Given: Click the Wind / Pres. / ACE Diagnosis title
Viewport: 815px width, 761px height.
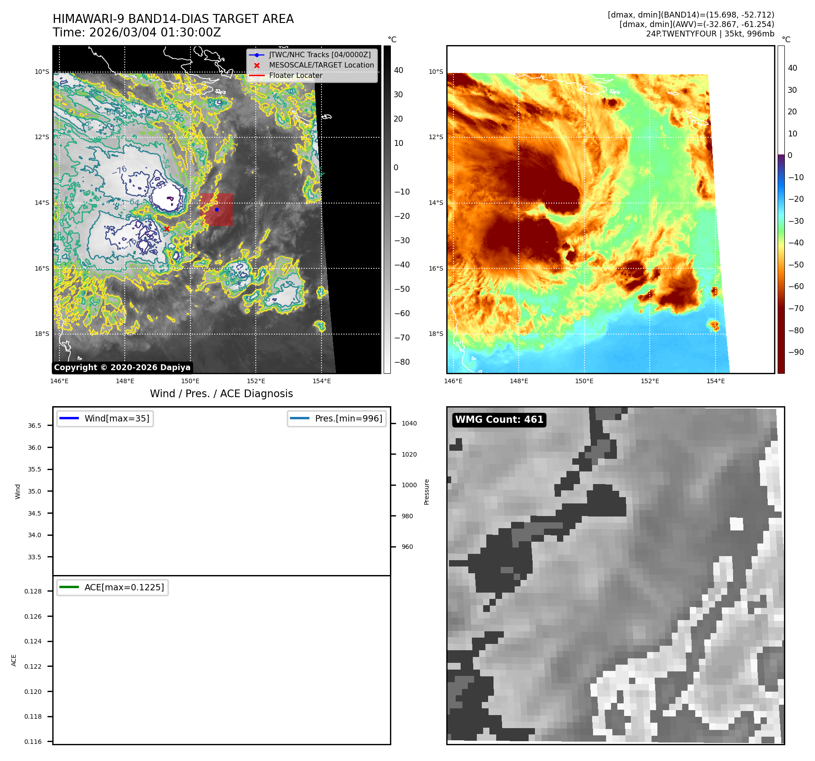Looking at the screenshot, I should pyautogui.click(x=221, y=394).
